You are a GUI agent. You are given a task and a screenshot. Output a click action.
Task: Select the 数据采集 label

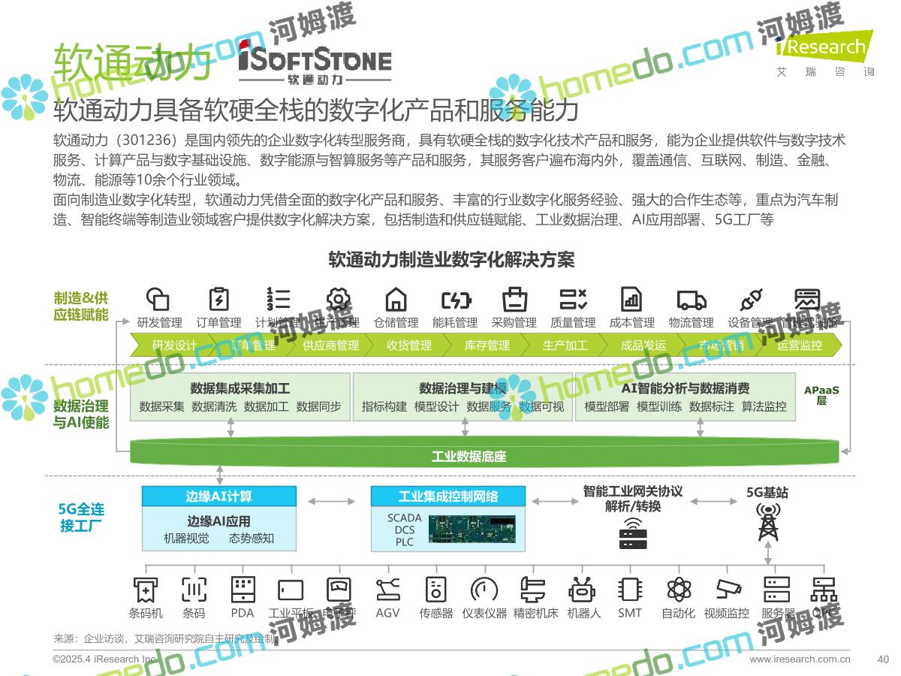coord(162,406)
